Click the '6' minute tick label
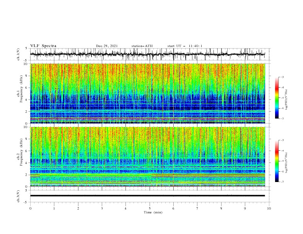 click(174, 208)
